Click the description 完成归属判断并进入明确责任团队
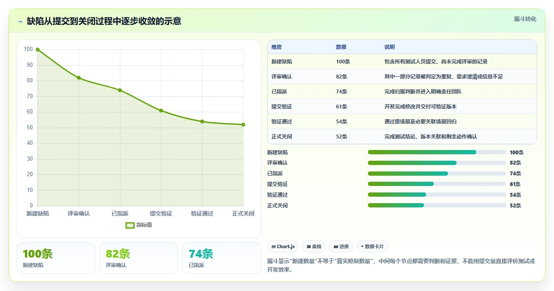 423,92
